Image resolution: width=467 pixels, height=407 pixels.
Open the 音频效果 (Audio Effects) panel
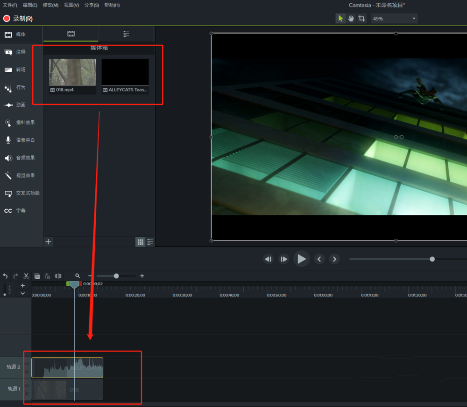click(21, 158)
